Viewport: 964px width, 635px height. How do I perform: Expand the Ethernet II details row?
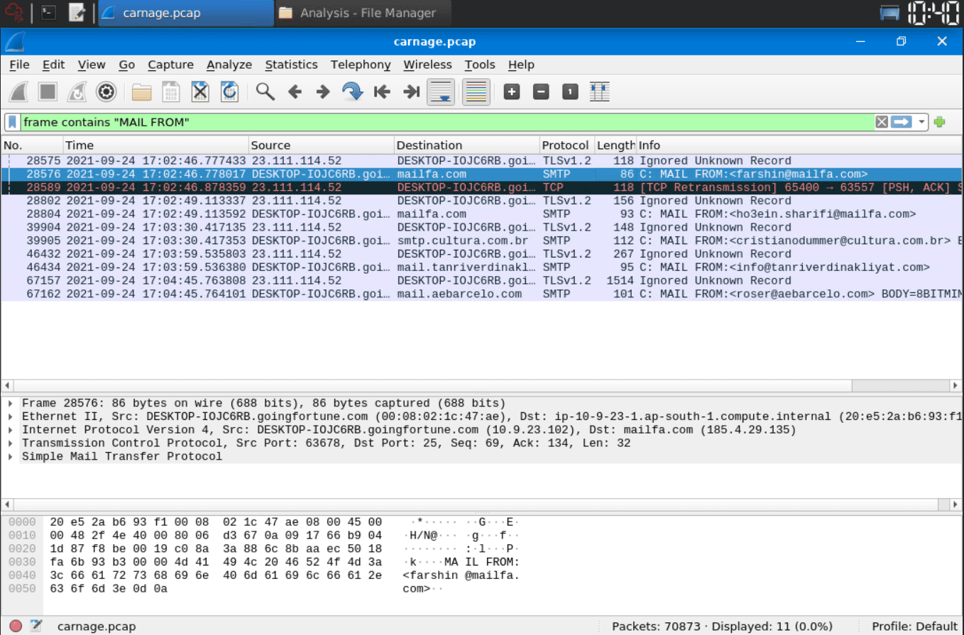click(11, 416)
